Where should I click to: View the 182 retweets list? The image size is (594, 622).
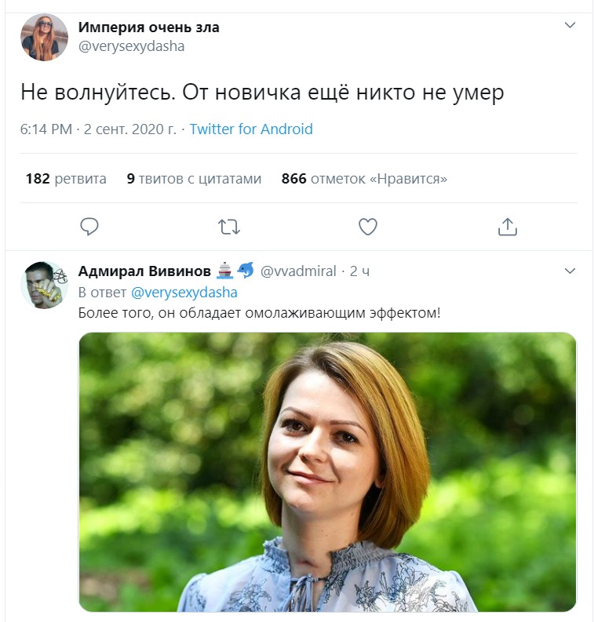[66, 179]
